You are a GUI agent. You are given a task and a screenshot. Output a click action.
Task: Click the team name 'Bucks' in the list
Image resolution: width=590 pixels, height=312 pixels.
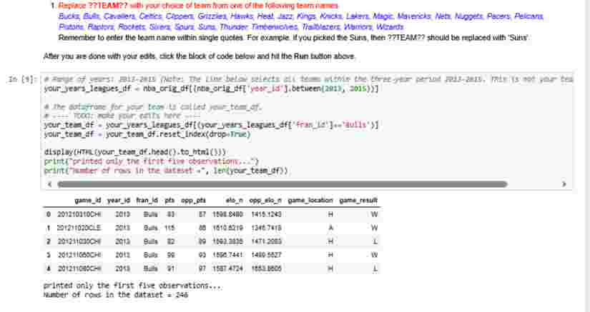[x=69, y=16]
